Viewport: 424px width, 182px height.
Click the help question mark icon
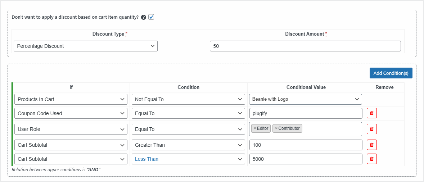point(144,17)
